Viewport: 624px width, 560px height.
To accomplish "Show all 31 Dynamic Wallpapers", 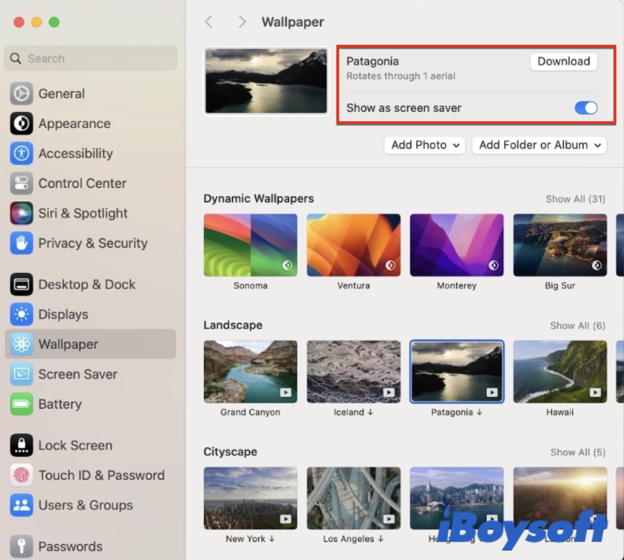I will click(x=576, y=199).
